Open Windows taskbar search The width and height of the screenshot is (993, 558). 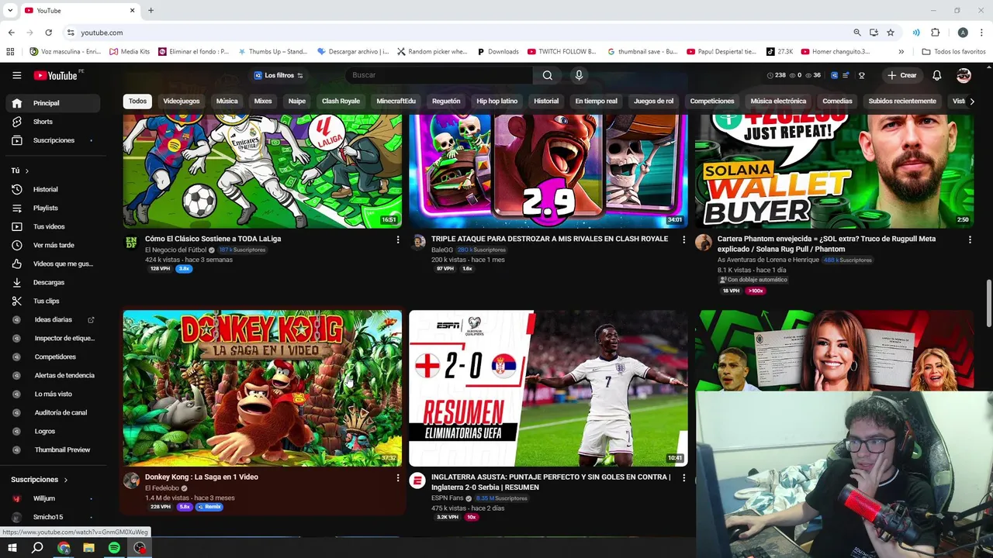(x=37, y=548)
